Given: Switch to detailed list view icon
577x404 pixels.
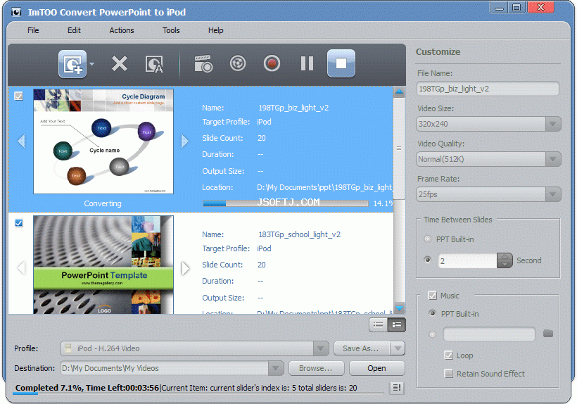Looking at the screenshot, I should [397, 325].
